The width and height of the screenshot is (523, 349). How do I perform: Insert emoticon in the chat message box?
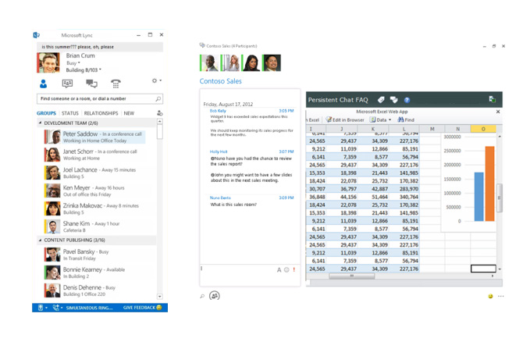[286, 270]
